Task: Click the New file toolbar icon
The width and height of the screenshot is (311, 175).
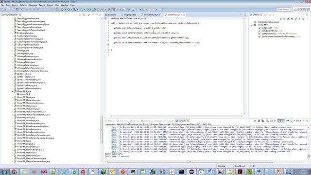Action: [2, 9]
